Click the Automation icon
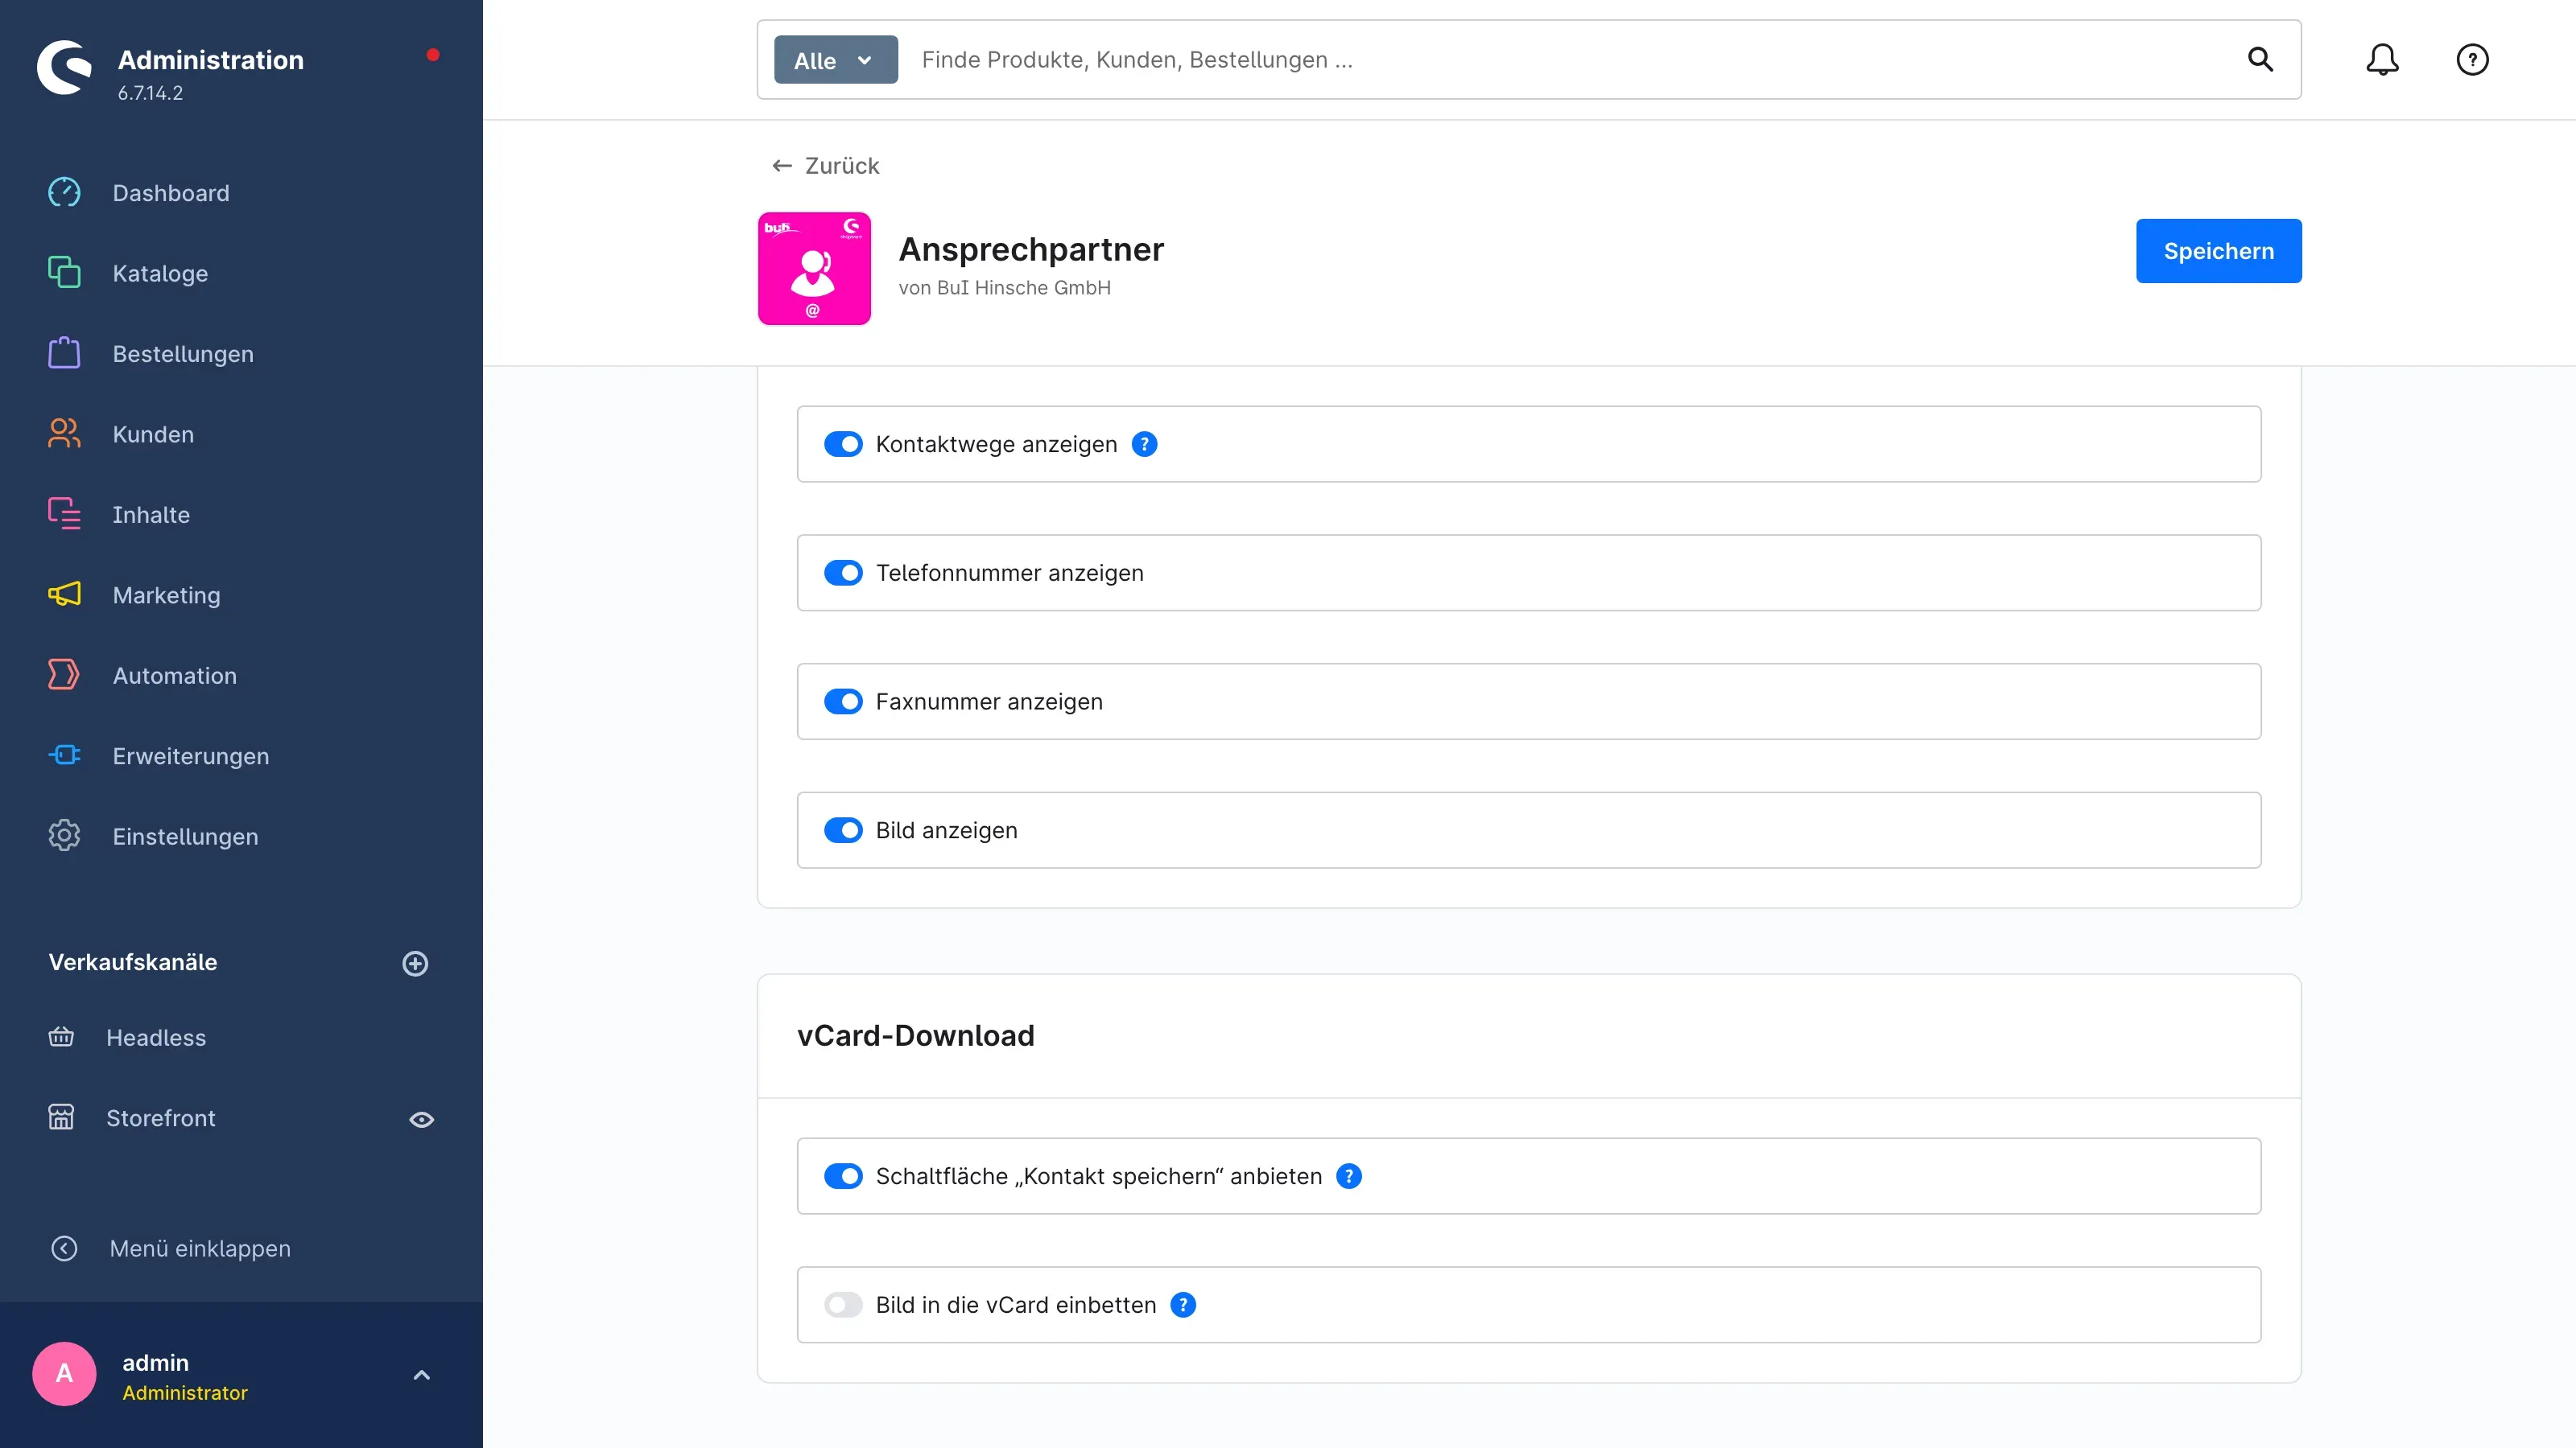 (x=64, y=675)
